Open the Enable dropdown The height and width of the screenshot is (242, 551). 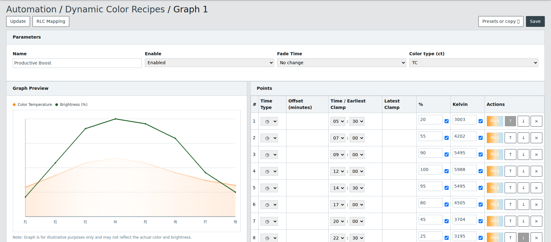(x=209, y=63)
